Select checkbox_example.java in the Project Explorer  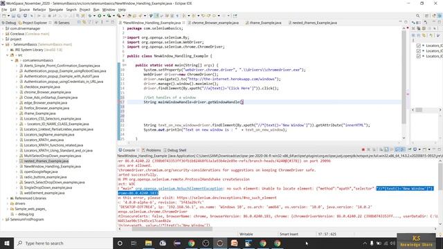[x=42, y=86]
